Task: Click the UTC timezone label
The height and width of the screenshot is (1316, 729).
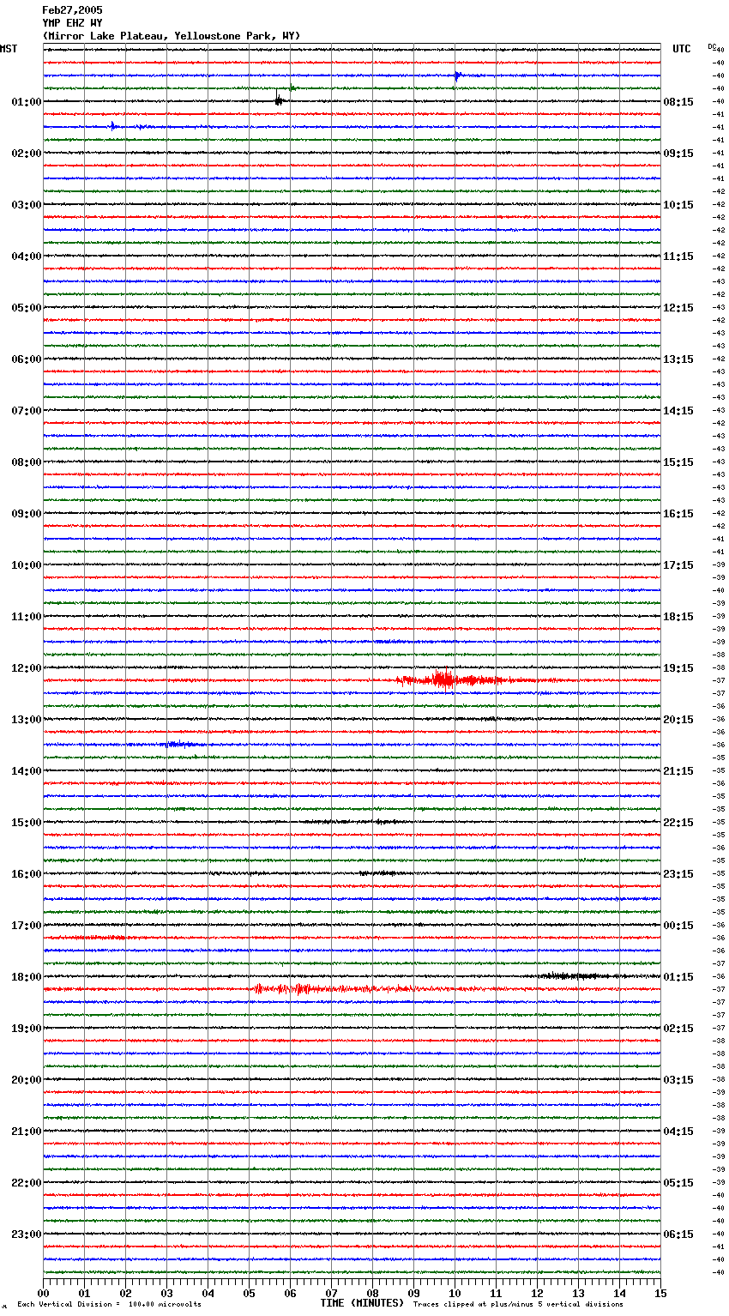Action: [682, 49]
